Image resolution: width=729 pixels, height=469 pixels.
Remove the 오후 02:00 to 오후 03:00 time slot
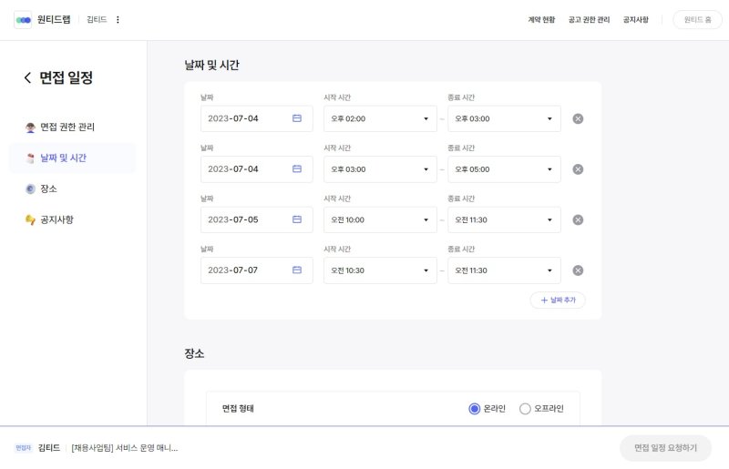(578, 118)
